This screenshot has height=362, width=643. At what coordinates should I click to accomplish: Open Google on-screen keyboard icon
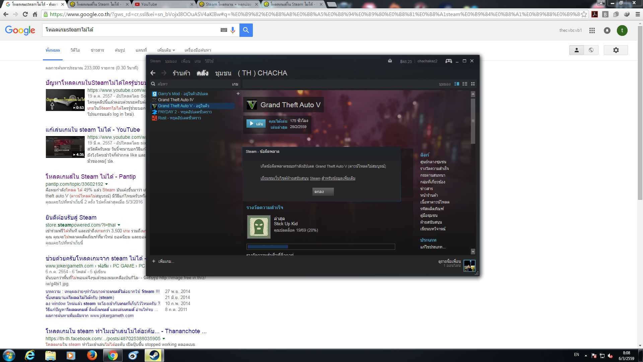point(224,30)
